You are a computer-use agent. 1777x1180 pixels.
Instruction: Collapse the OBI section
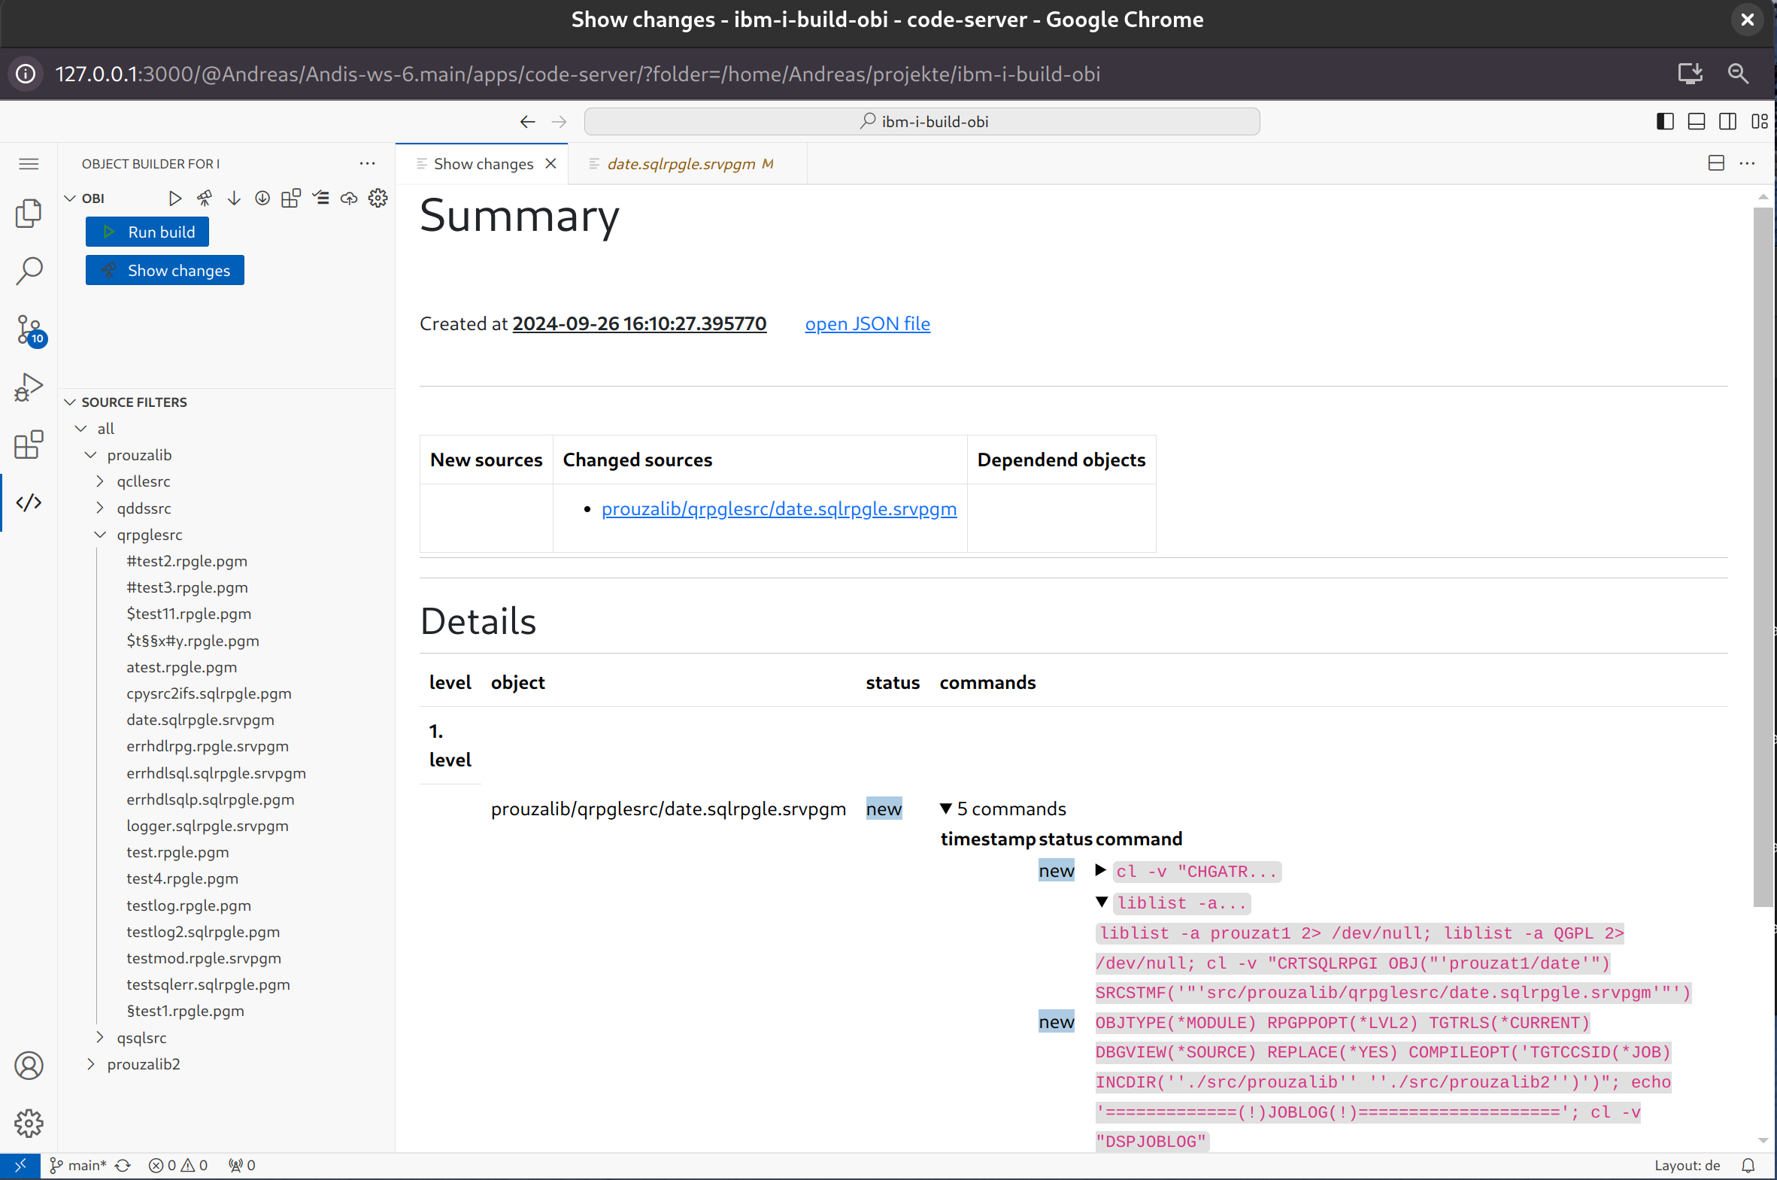70,198
